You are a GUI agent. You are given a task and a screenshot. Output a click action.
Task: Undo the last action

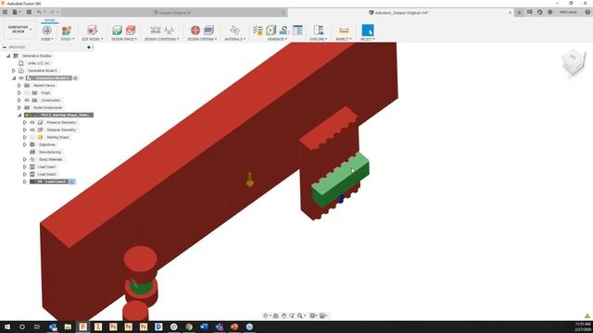(39, 12)
